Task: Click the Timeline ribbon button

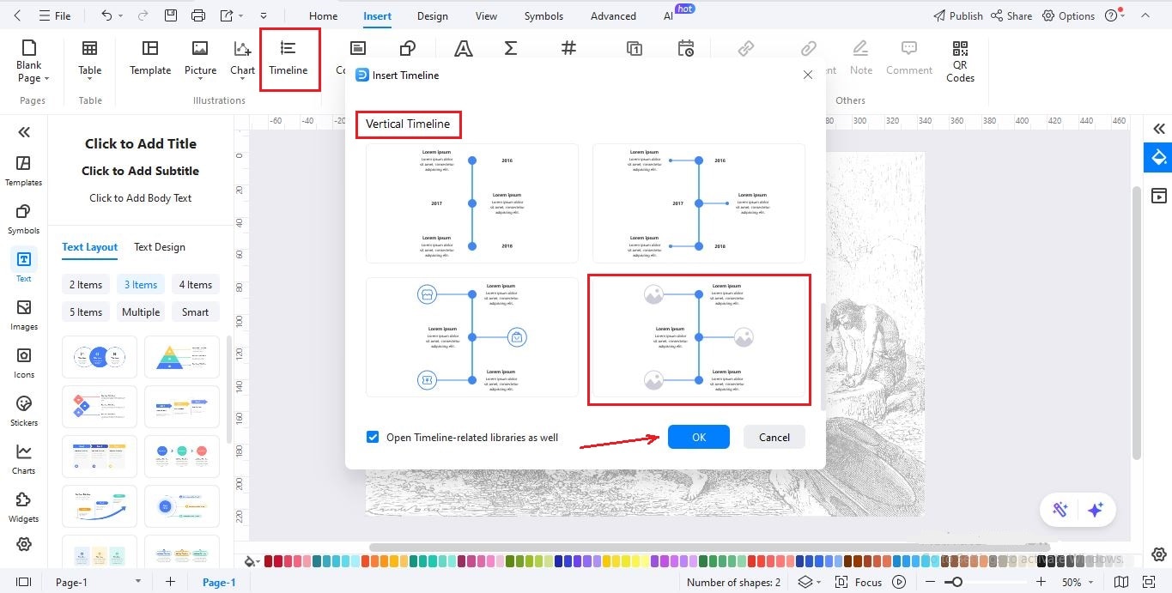Action: click(288, 58)
